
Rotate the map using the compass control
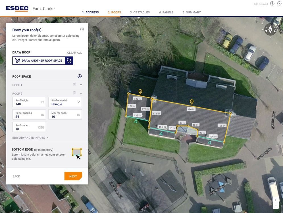click(270, 29)
